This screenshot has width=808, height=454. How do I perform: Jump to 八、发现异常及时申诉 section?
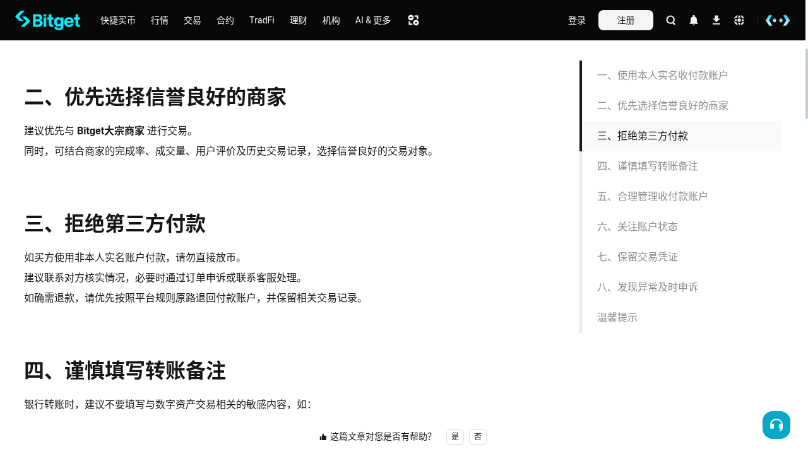[682, 288]
